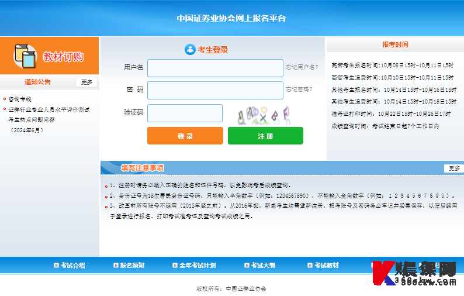Open 更多 next to 通知公告

[x=86, y=82]
